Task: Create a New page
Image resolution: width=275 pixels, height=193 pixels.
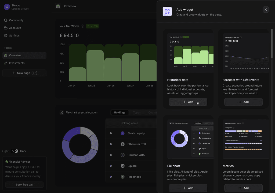Action: (24, 73)
